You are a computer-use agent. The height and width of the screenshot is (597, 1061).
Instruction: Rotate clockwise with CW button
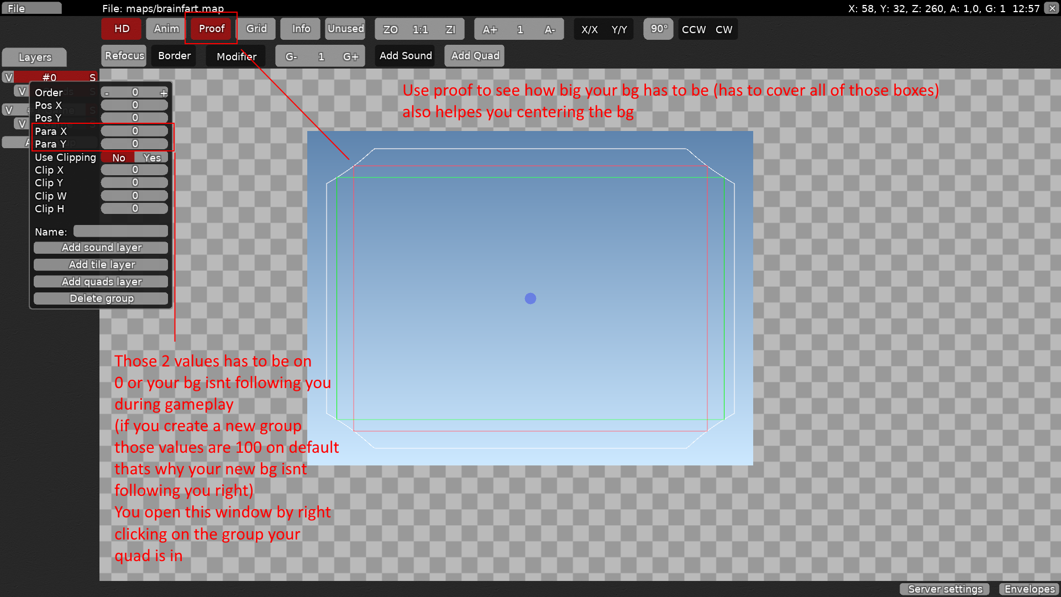(723, 29)
